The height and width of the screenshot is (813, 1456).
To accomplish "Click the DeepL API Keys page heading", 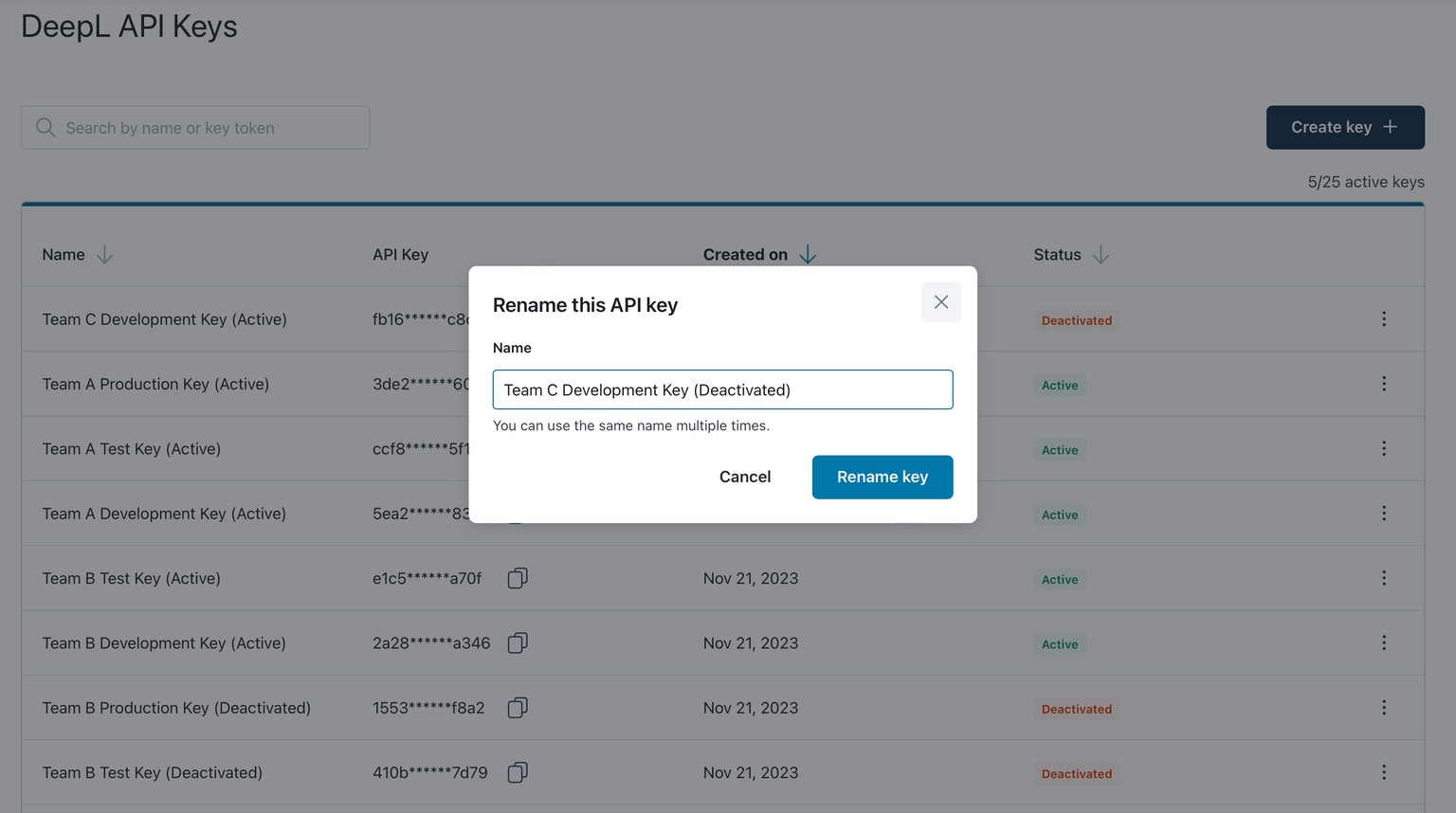I will tap(129, 27).
